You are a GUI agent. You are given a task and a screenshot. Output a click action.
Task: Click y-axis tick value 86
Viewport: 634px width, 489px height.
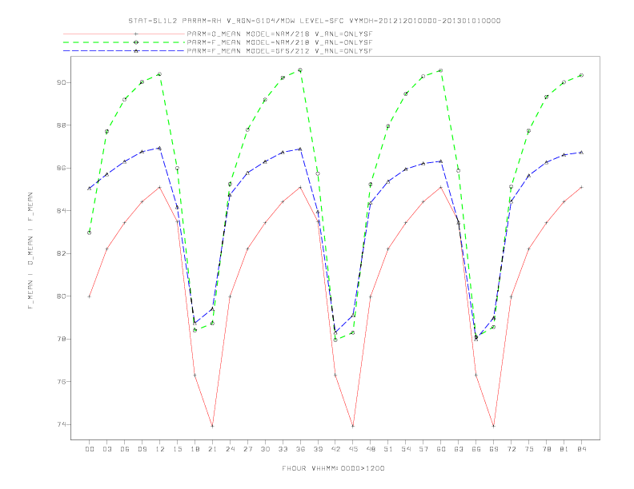click(62, 169)
